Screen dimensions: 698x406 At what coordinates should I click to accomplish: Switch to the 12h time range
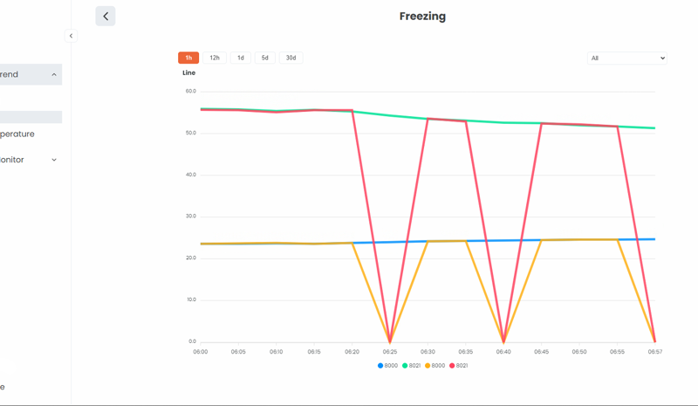pos(215,58)
